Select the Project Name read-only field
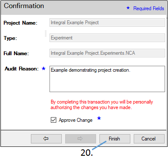The image size is (168, 160). coord(107,22)
